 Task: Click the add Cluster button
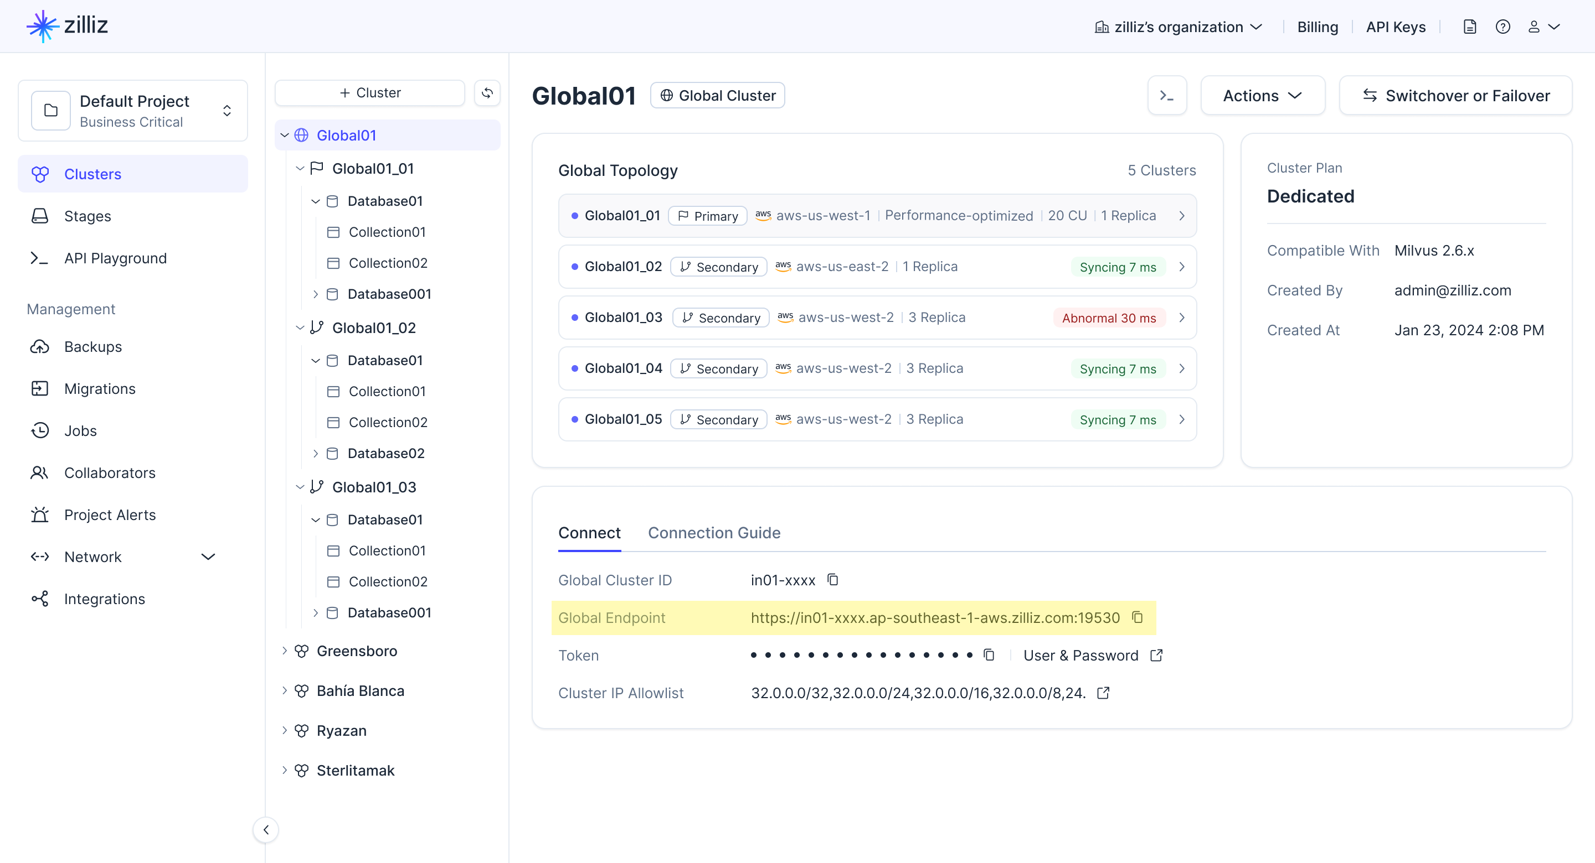(369, 93)
